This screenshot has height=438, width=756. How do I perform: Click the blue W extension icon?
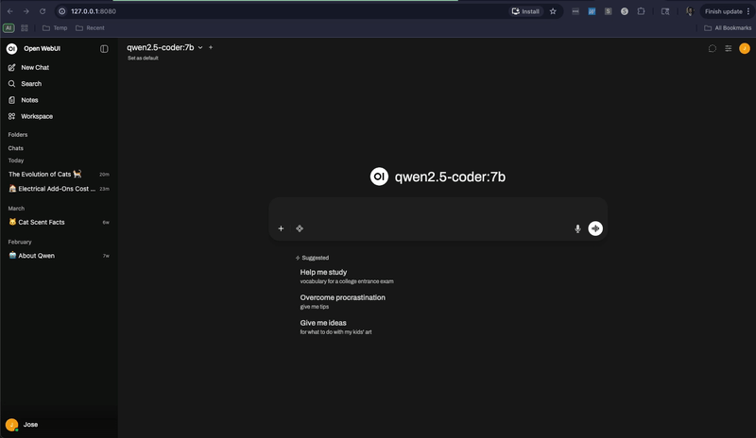pyautogui.click(x=592, y=11)
